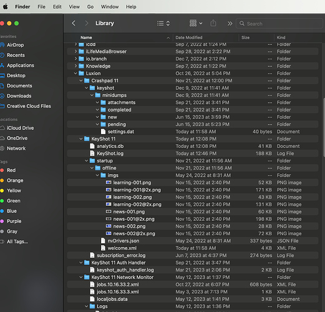Screen dimensions: 325x312
Task: Open the Go menu
Action: [90, 7]
